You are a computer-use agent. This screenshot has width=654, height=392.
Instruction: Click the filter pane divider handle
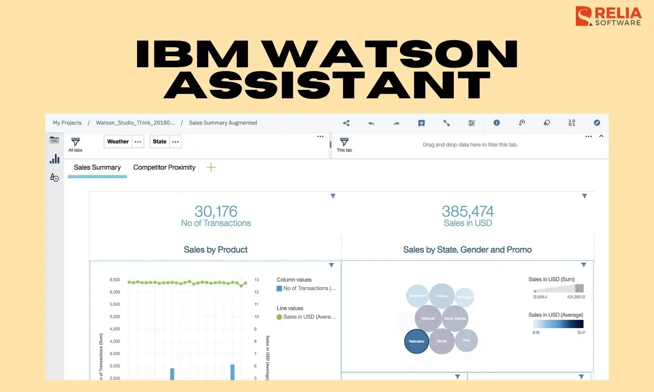point(331,145)
